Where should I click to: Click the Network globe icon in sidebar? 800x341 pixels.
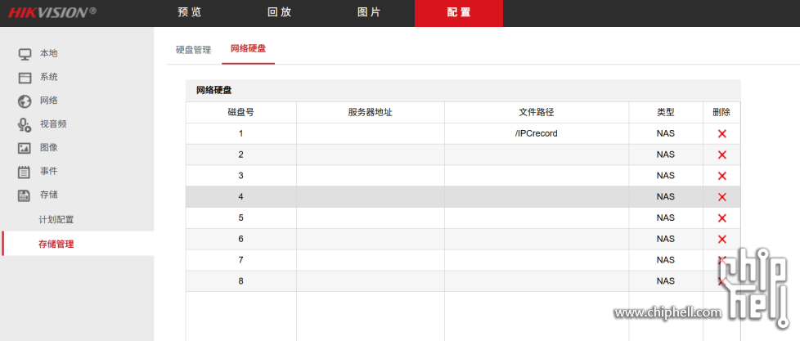click(x=25, y=101)
